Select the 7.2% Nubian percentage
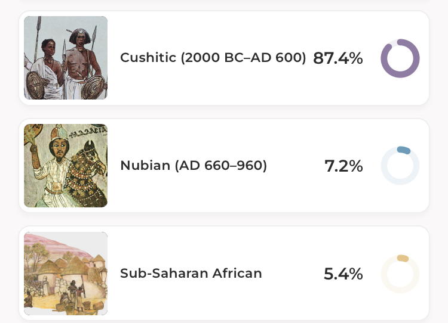Screen dimensions: 448x323 [343, 166]
